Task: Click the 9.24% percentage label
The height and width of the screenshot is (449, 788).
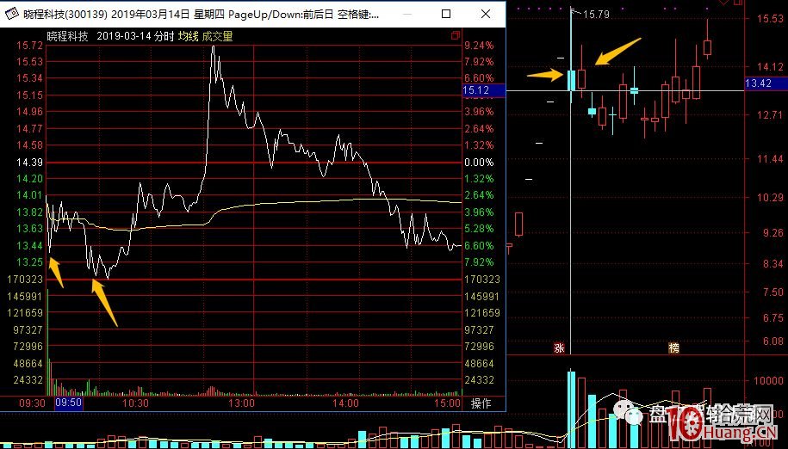Action: (x=479, y=46)
